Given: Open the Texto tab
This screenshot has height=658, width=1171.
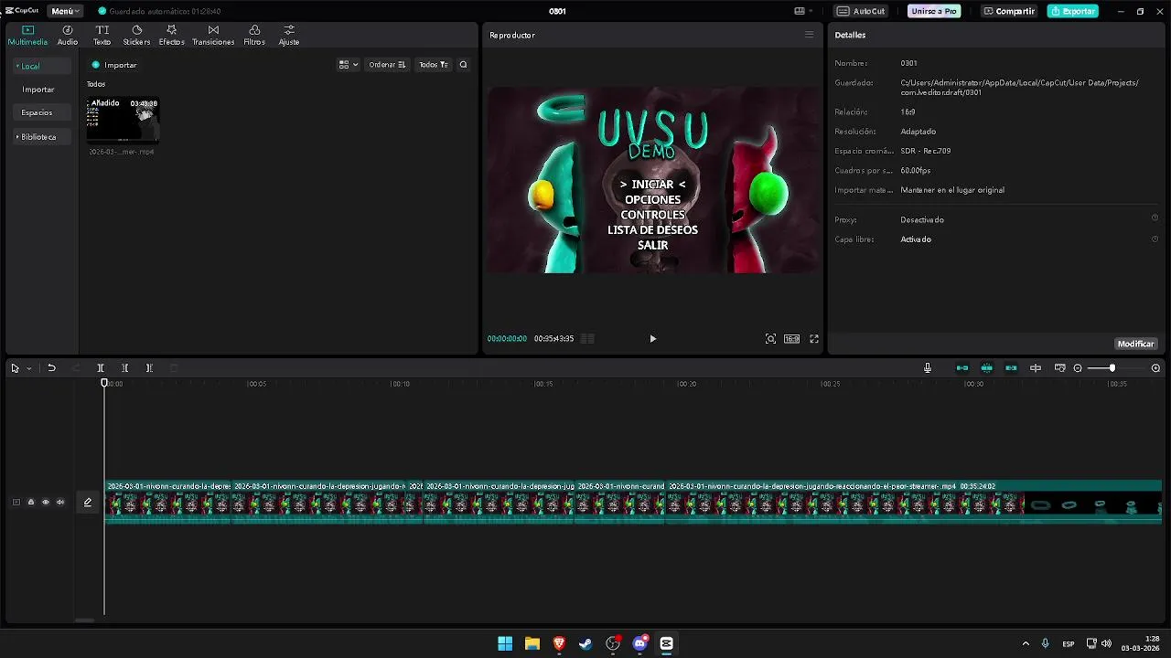Looking at the screenshot, I should click(x=102, y=36).
